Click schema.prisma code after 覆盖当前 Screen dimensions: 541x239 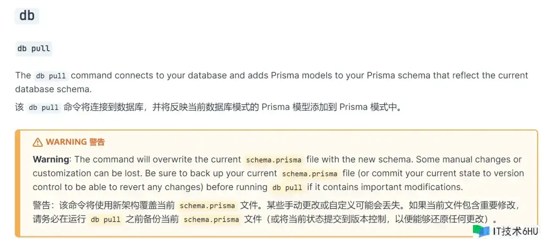click(x=207, y=206)
